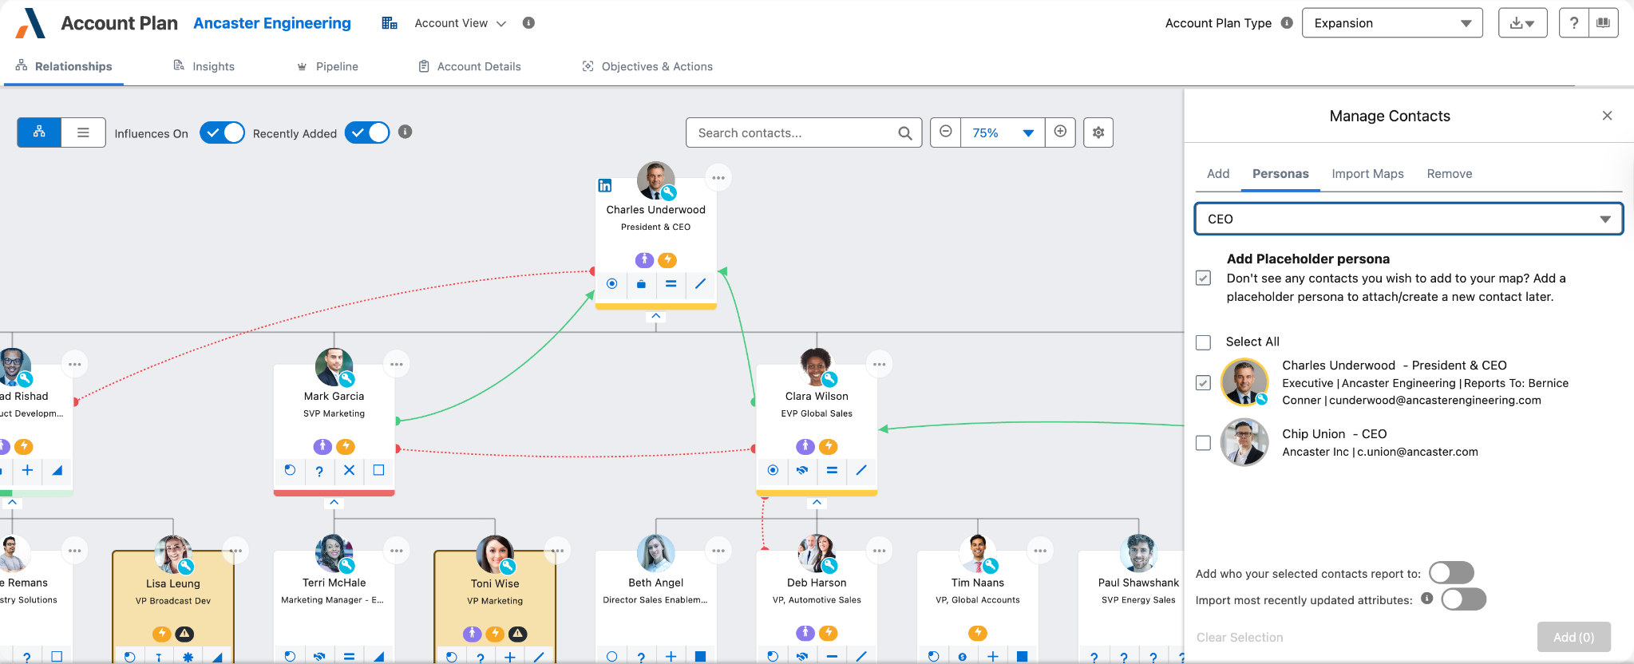Open relationship map settings gear
The width and height of the screenshot is (1634, 664).
1098,132
